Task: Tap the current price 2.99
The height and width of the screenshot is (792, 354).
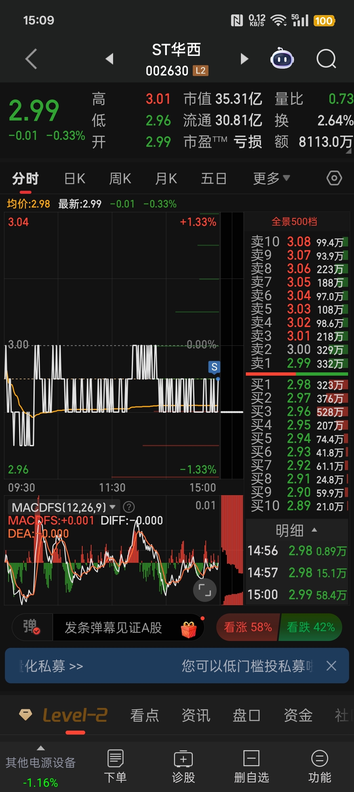Action: pos(34,110)
